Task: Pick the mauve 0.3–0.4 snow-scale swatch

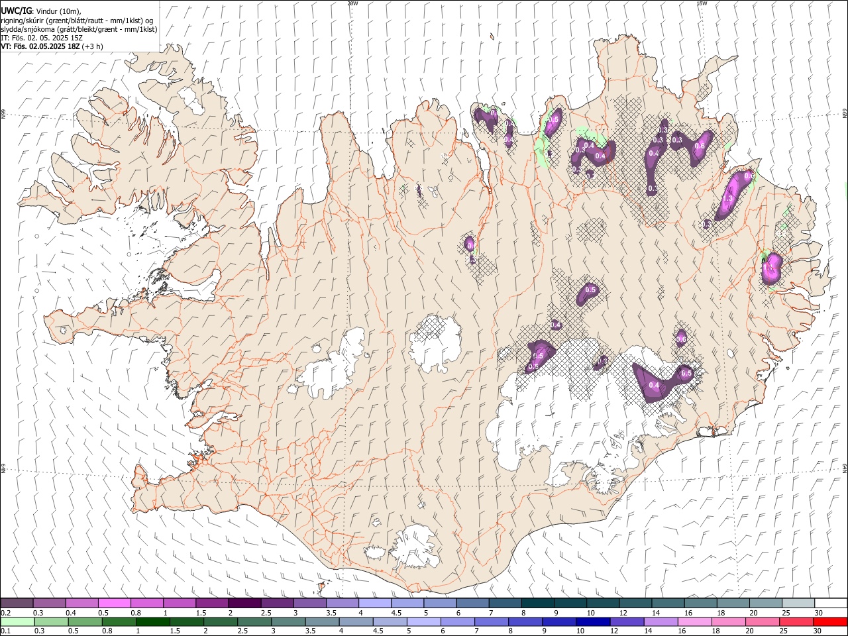Action: [50, 603]
